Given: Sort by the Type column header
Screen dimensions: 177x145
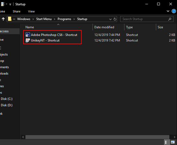Looking at the screenshot, I should 129,27.
